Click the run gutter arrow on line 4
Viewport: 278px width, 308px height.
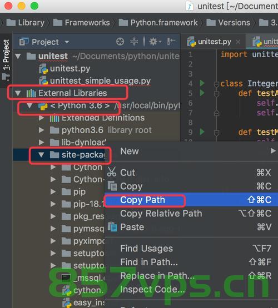point(202,83)
